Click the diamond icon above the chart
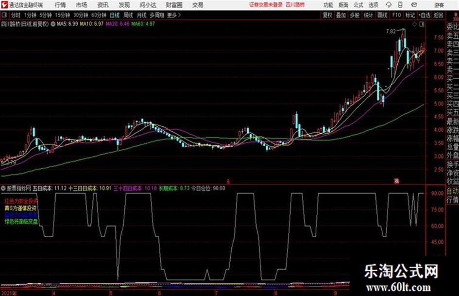 point(414,24)
